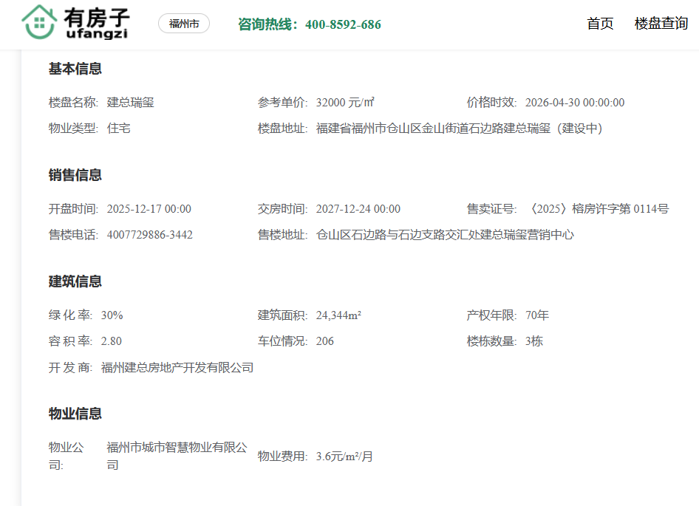The width and height of the screenshot is (699, 506).
Task: Click property company 福州市城市智慧物业有限公司
Action: pos(177,456)
